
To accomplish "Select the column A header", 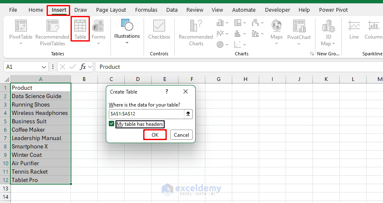I will [x=41, y=79].
